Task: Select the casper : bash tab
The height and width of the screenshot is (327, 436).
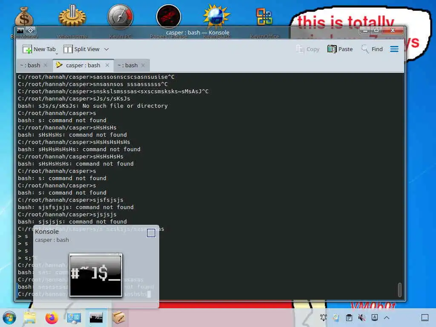Action: (x=83, y=65)
